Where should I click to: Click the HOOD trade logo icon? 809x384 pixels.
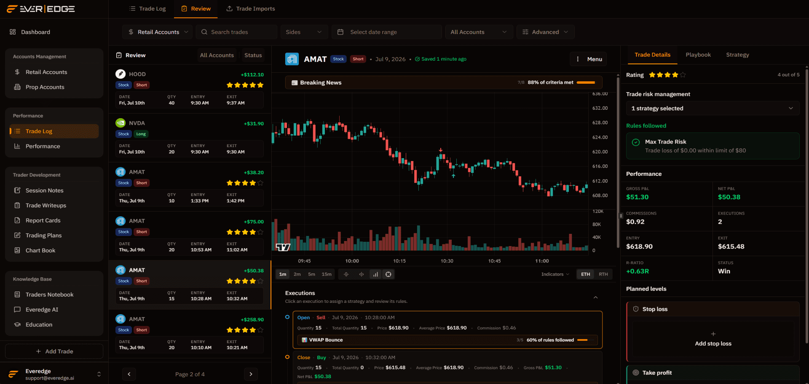pos(121,74)
